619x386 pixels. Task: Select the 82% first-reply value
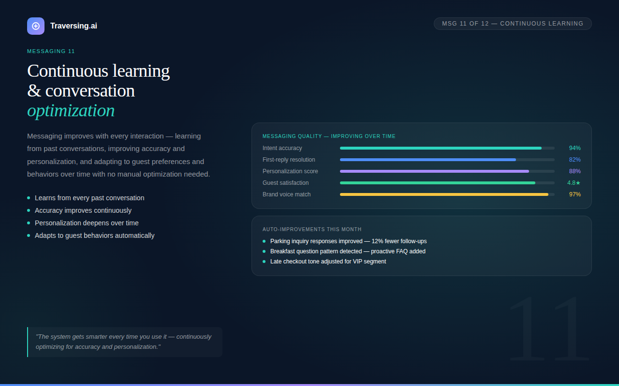575,160
